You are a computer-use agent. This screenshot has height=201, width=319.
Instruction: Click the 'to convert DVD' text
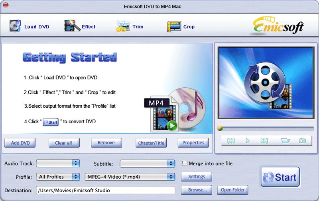pos(79,122)
